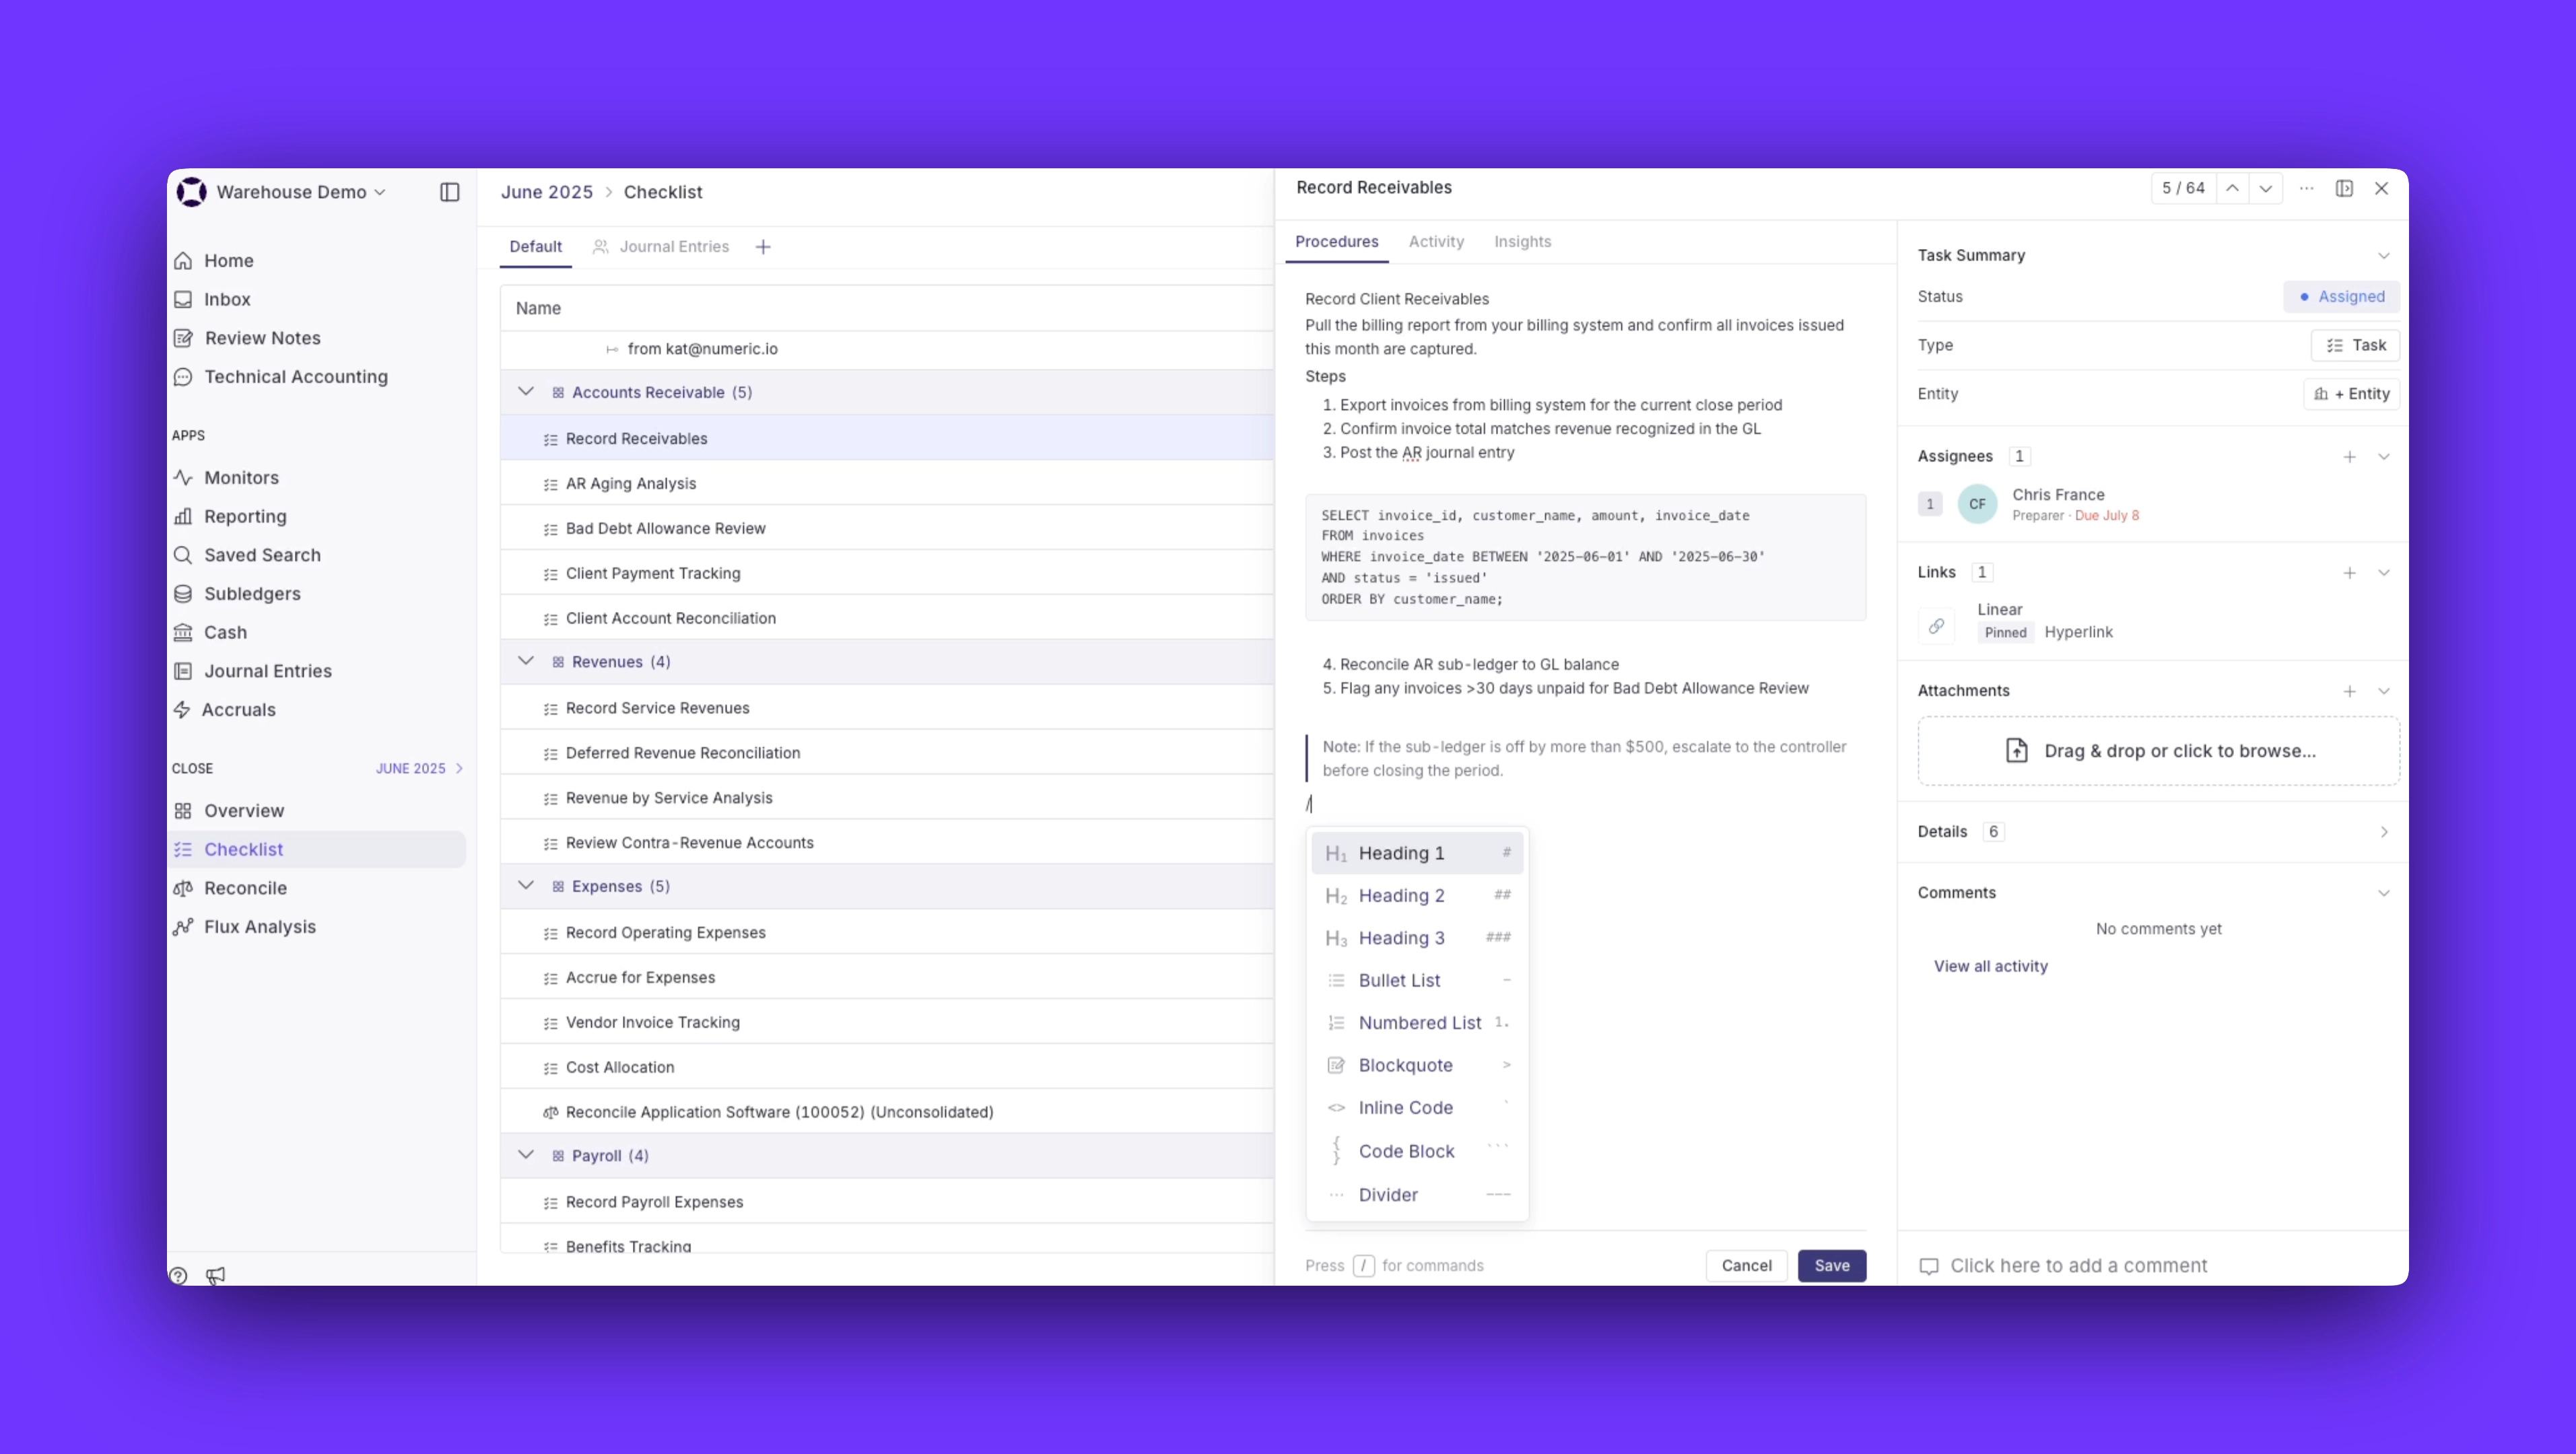This screenshot has height=1454, width=2576.
Task: Collapse the Expenses group
Action: tap(526, 886)
